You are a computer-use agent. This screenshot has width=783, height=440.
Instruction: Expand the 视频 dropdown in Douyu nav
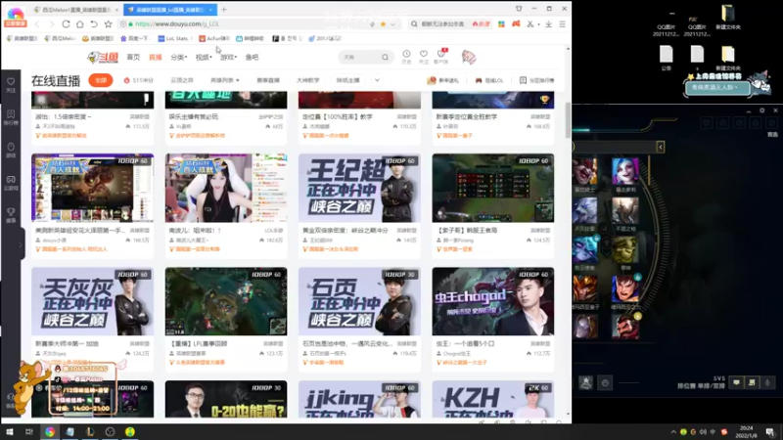click(x=204, y=58)
